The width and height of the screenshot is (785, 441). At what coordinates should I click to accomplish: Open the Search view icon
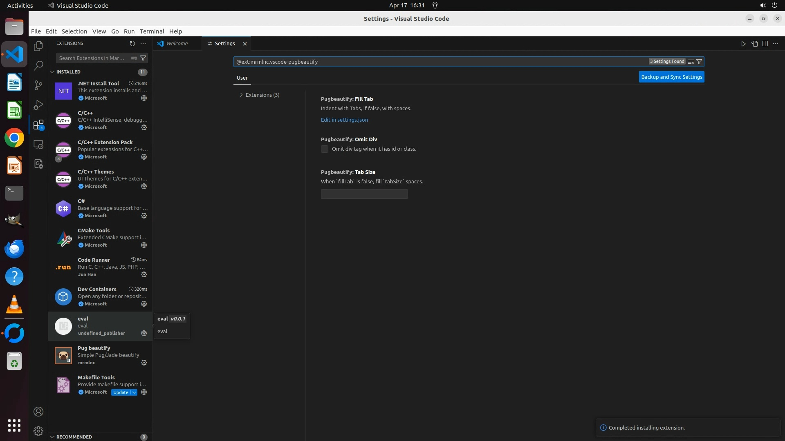[38, 65]
